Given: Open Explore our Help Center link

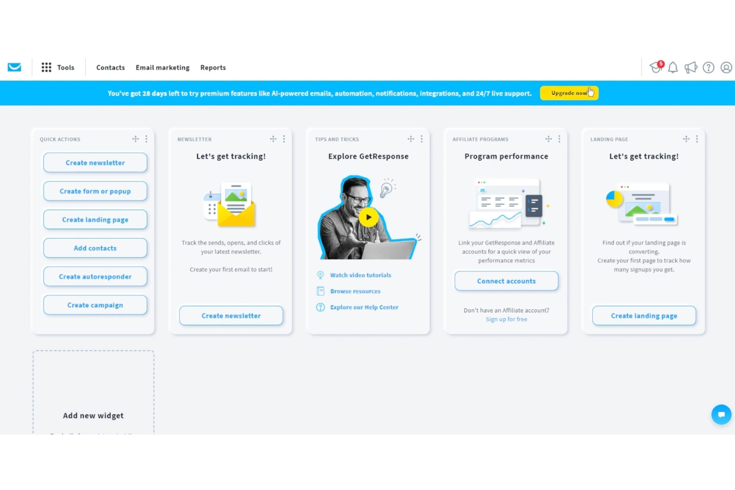Looking at the screenshot, I should coord(365,307).
